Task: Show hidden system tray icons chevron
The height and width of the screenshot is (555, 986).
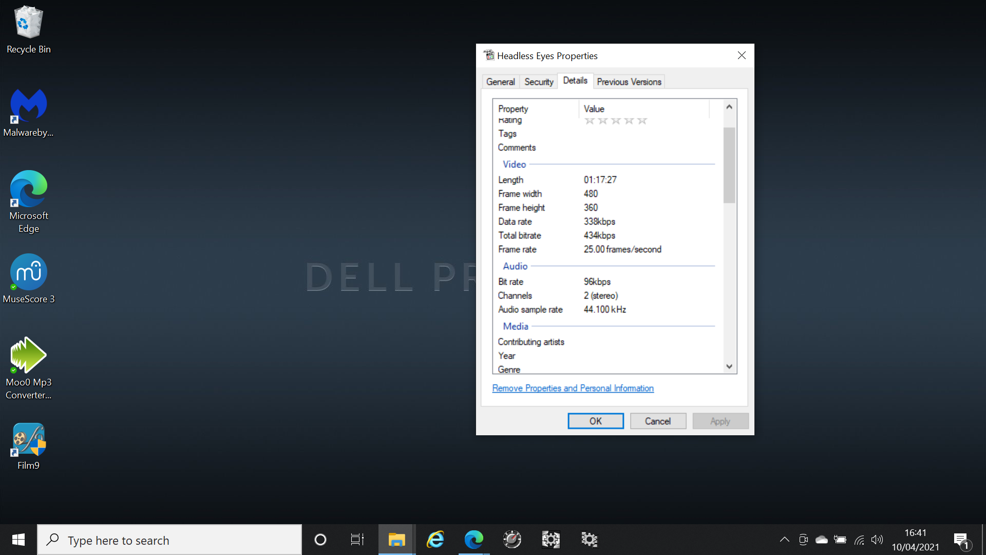Action: click(784, 540)
